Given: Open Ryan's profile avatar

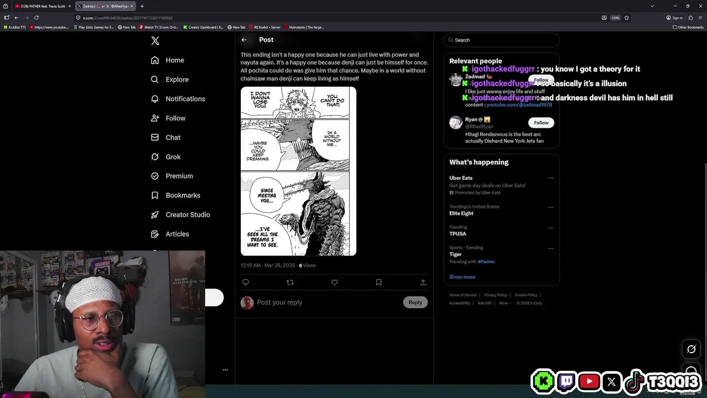Looking at the screenshot, I should pos(456,123).
